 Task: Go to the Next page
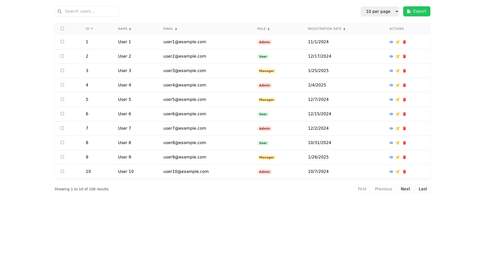pos(405,189)
